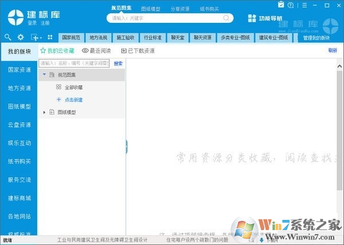Open the 地方法规 tab
Viewport: 344px width, 245px height.
[x=98, y=38]
